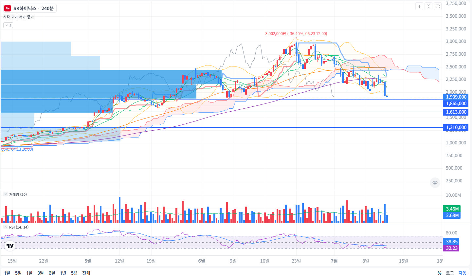Switch to 1년 range
The width and height of the screenshot is (472, 276).
pos(63,273)
